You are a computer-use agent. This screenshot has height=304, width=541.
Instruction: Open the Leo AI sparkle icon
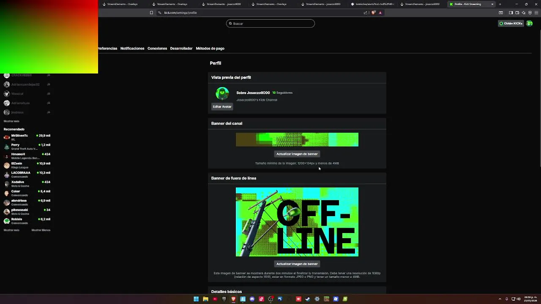pos(524,13)
